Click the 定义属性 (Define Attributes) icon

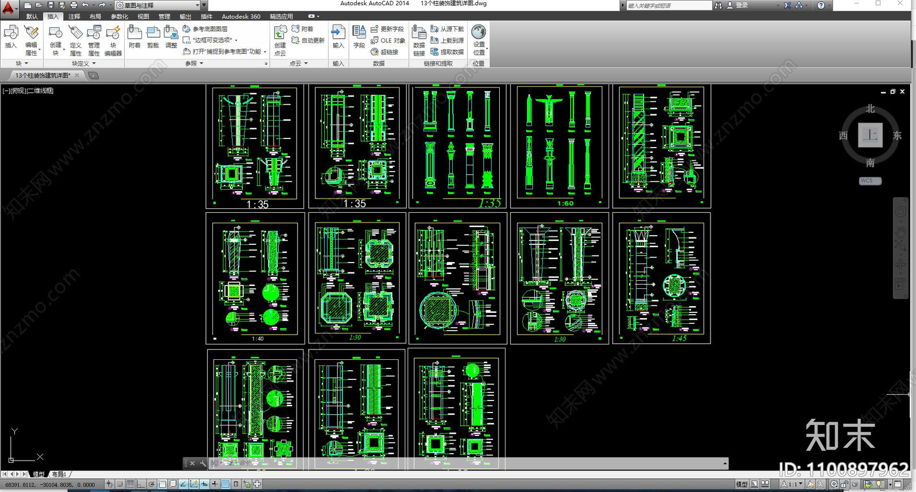[76, 41]
